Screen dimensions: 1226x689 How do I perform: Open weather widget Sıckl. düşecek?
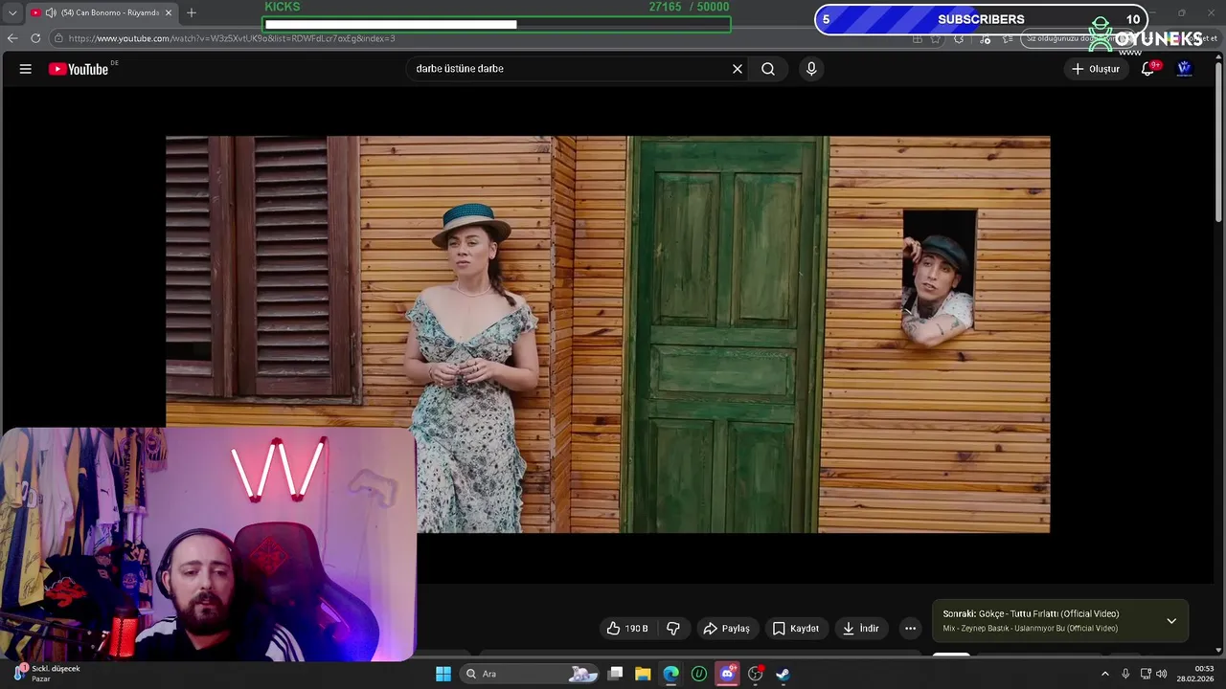tap(48, 674)
